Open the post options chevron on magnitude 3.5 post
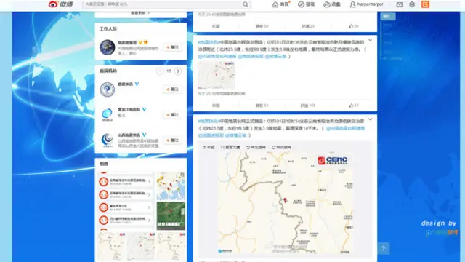Viewport: 465px width, 262px height. click(370, 119)
